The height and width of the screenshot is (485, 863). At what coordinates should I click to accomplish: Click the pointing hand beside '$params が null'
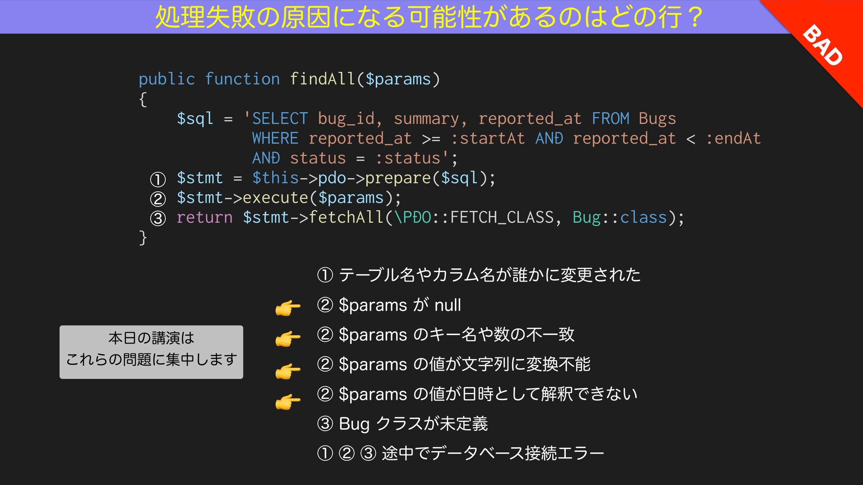coord(288,308)
